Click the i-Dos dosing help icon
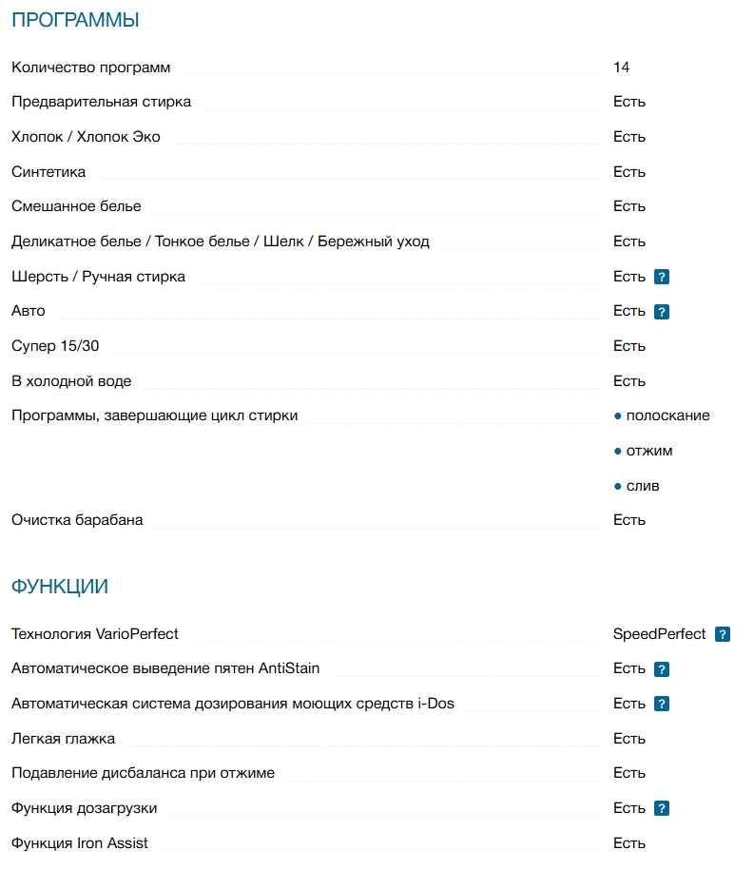 (663, 705)
